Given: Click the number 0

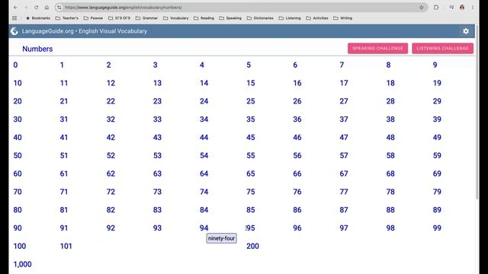Looking at the screenshot, I should [x=15, y=65].
